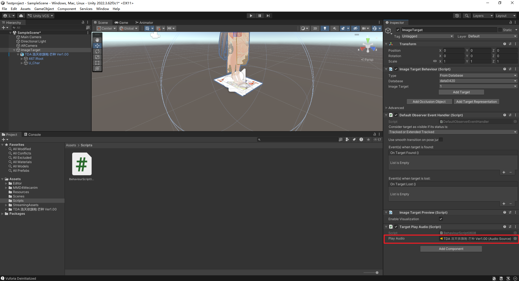Lock the Inspector panel
Image resolution: width=519 pixels, height=281 pixels.
click(x=510, y=22)
